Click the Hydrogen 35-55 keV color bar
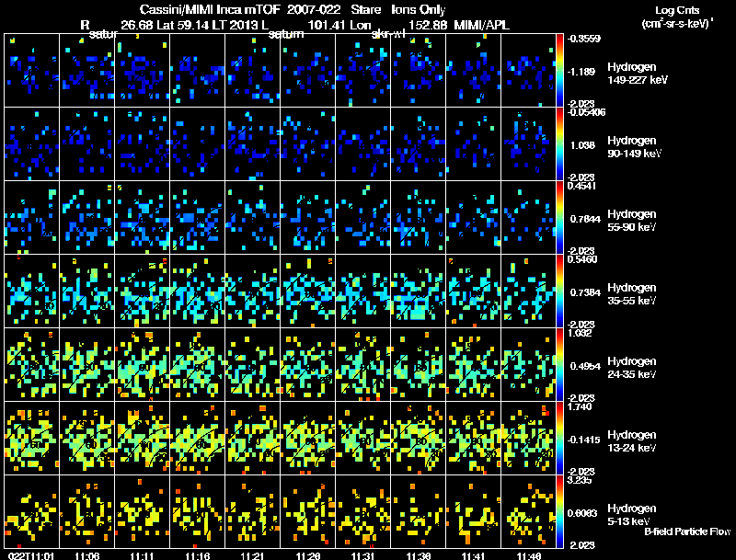 click(x=559, y=291)
